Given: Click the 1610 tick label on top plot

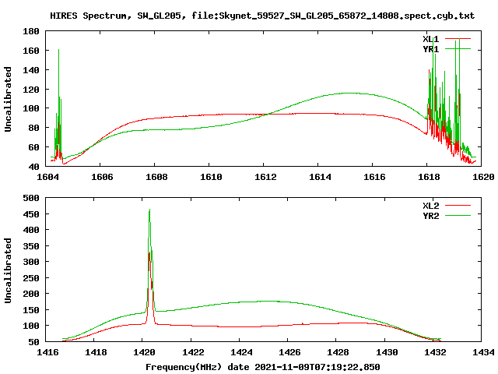Looking at the screenshot, I should click(211, 177).
